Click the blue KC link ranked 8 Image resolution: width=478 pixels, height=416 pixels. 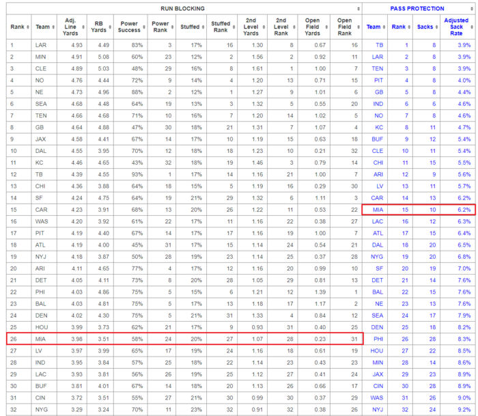click(379, 128)
